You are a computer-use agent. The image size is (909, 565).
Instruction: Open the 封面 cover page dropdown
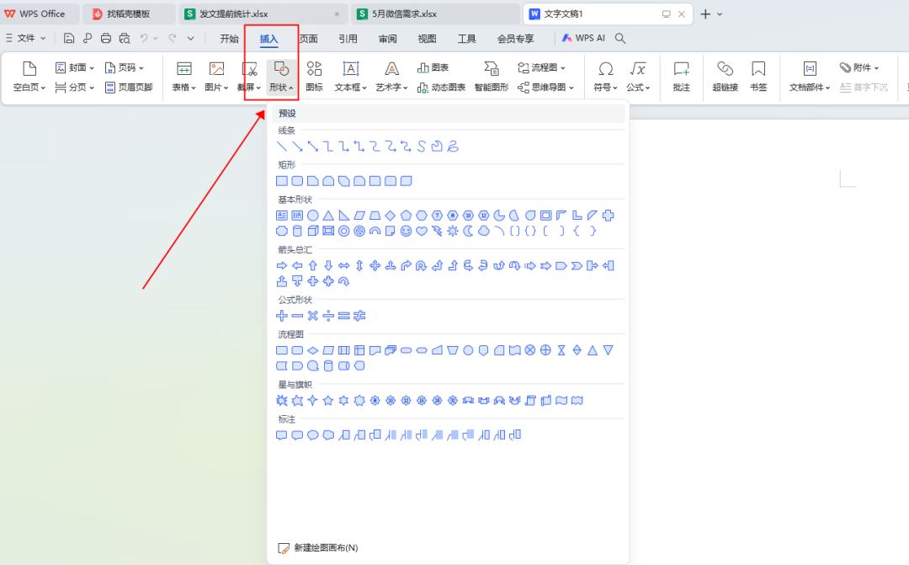[74, 68]
